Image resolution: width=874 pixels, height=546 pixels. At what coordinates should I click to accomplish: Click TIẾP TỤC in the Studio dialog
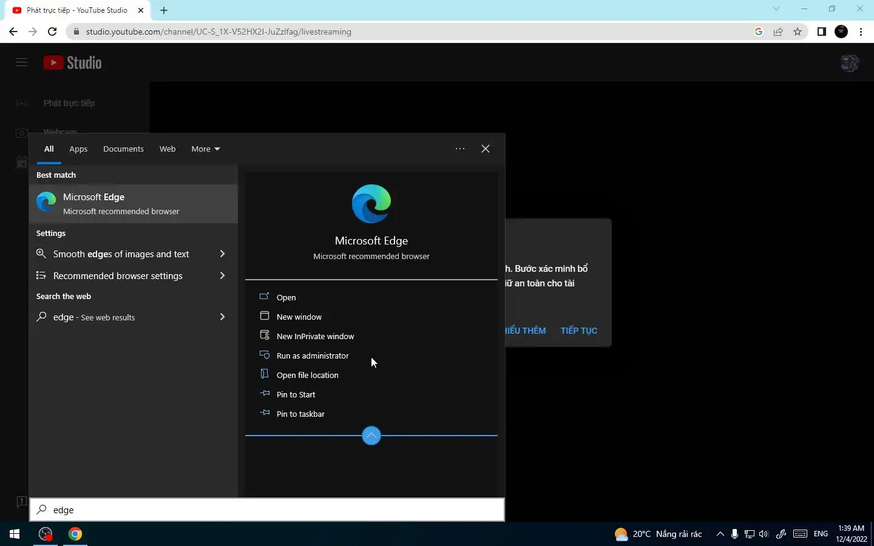point(579,331)
